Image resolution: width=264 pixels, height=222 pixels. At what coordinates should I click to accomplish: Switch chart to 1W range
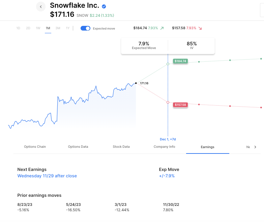38,28
